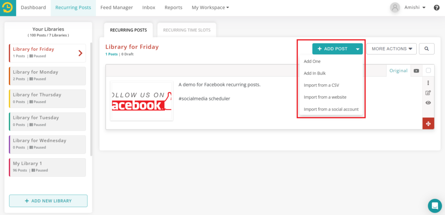Switch to RECURRING TIME SLOTS tab
This screenshot has height=215, width=445.
(x=187, y=30)
